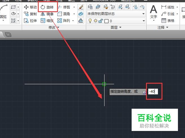
Task: Select the Linear dimension (线性) tool
Action: pyautogui.click(x=168, y=7)
